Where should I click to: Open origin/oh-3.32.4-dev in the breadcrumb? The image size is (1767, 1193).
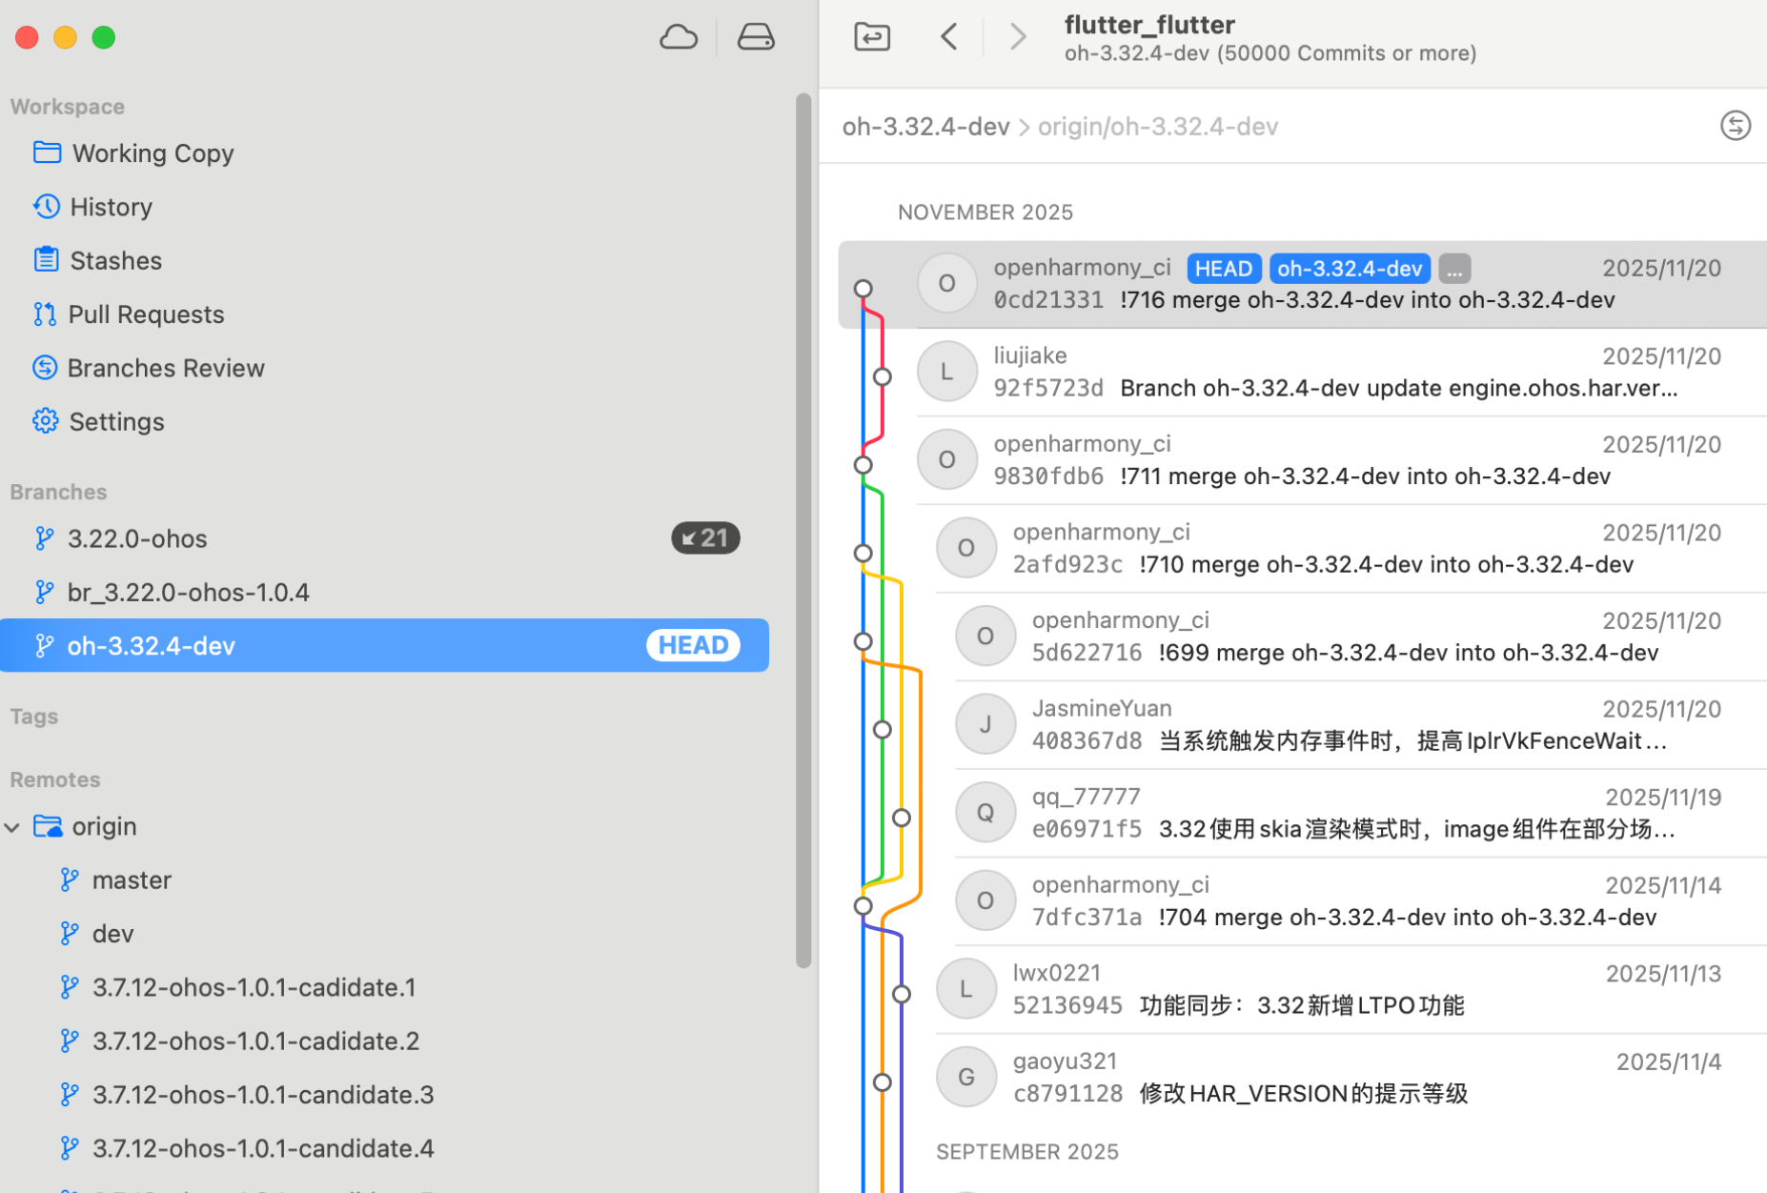1157,126
